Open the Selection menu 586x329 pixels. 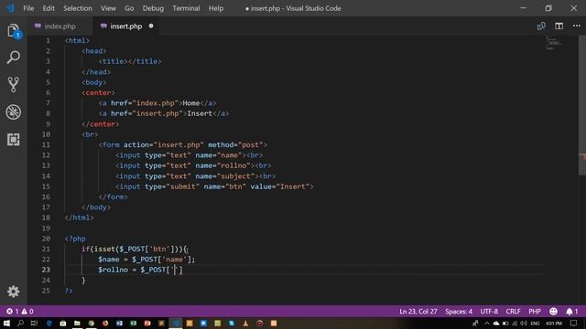pyautogui.click(x=77, y=8)
